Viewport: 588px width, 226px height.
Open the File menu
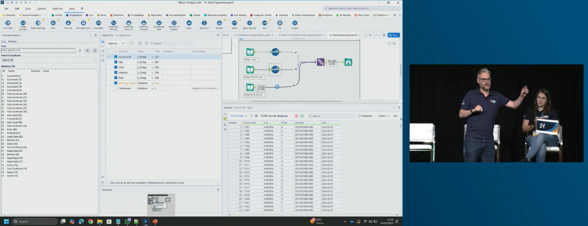(6, 9)
